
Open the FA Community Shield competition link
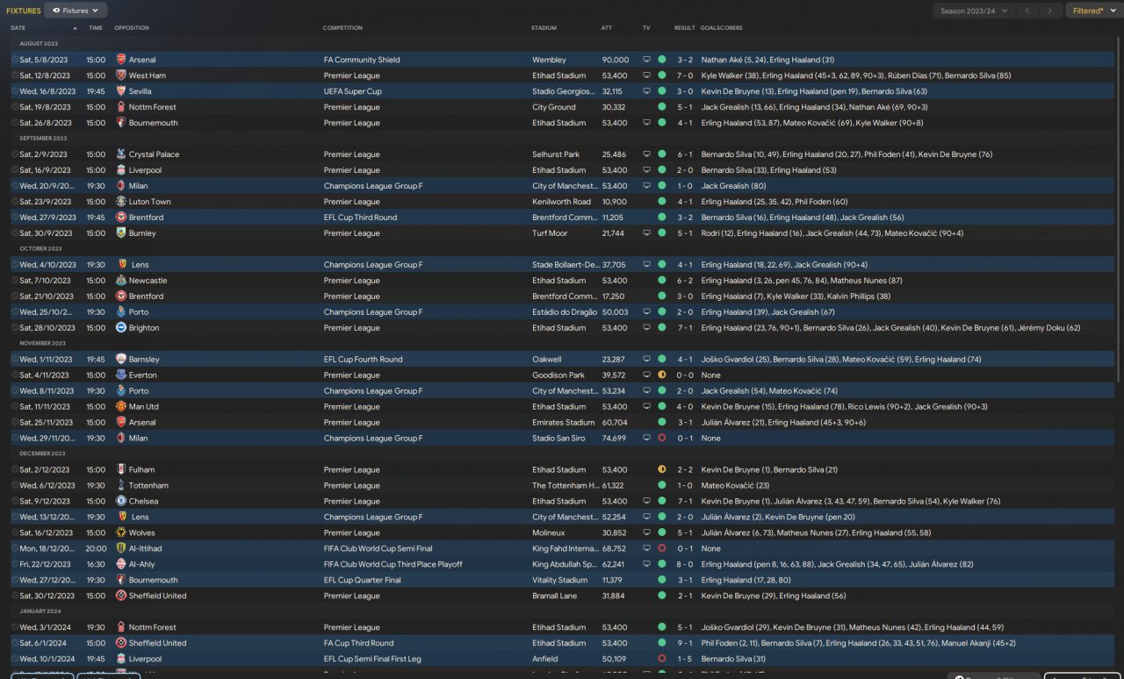coord(362,60)
